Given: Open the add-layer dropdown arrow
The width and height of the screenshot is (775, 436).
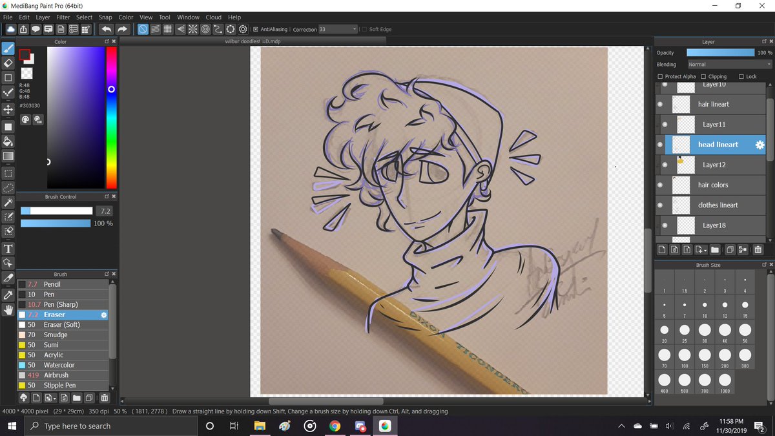Looking at the screenshot, I should 706,250.
